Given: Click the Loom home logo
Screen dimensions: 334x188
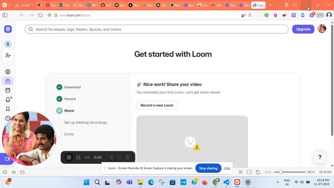Looking at the screenshot, I should pyautogui.click(x=8, y=29).
